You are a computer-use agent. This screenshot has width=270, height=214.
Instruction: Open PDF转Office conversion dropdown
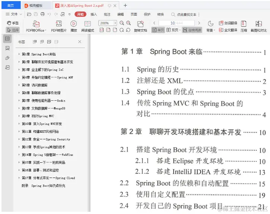pyautogui.click(x=36, y=26)
